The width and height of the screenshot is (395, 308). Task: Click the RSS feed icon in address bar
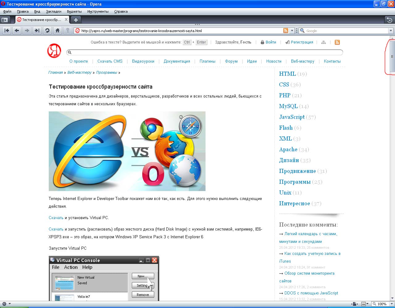[286, 31]
